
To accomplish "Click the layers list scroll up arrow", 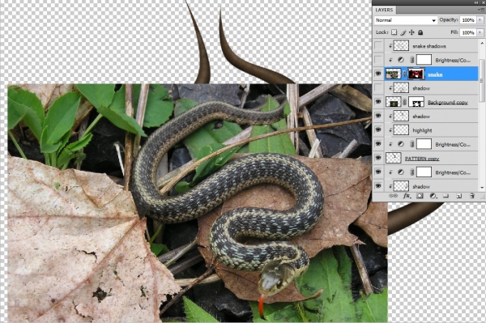I will [482, 42].
